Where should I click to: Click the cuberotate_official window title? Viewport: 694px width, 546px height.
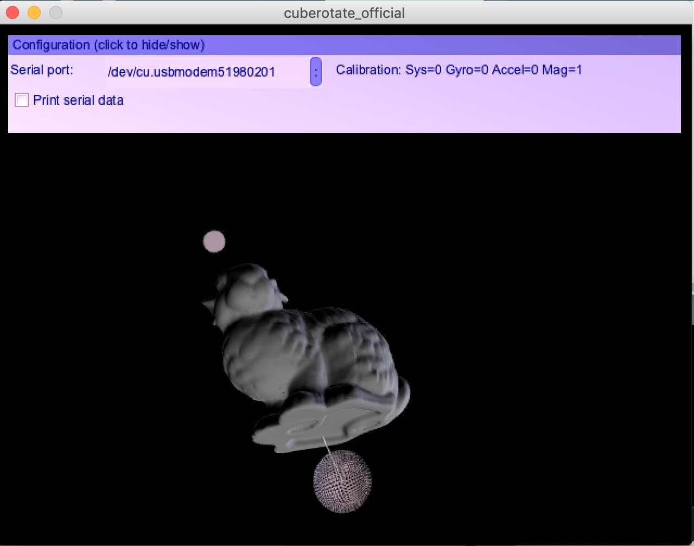click(344, 13)
